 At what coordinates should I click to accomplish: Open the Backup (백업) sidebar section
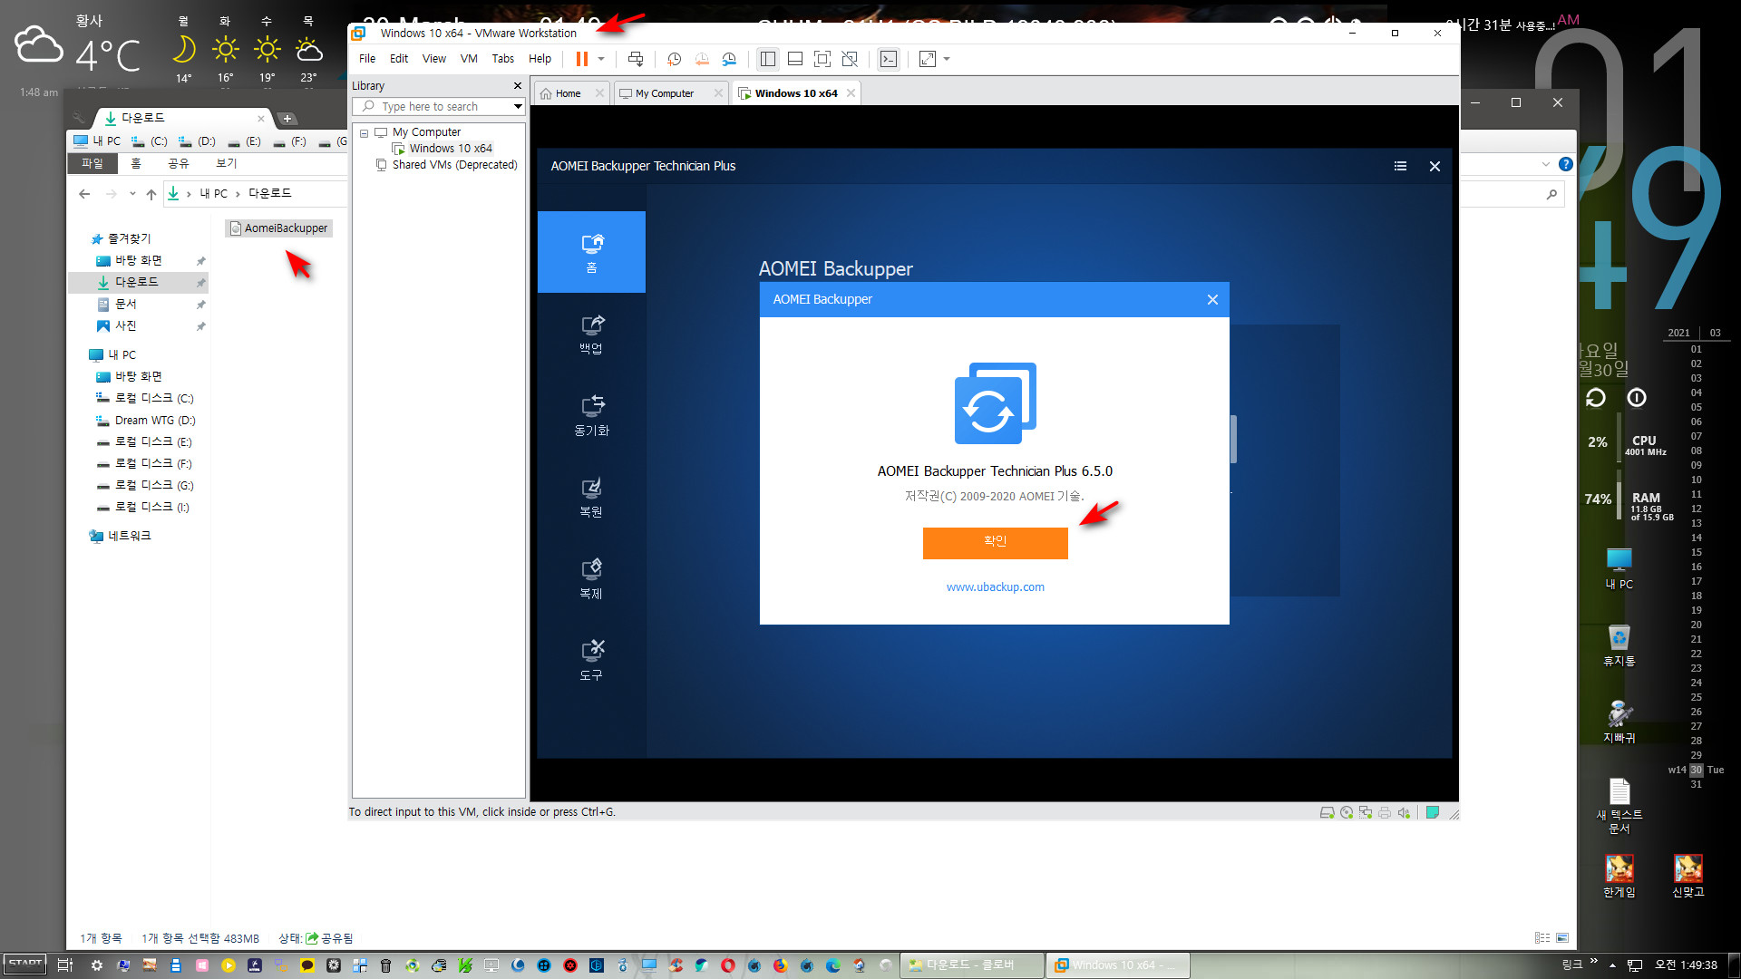pos(591,334)
